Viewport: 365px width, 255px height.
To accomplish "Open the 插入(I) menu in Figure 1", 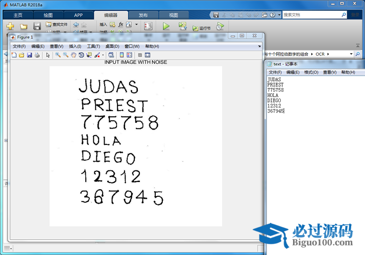I will coord(75,46).
